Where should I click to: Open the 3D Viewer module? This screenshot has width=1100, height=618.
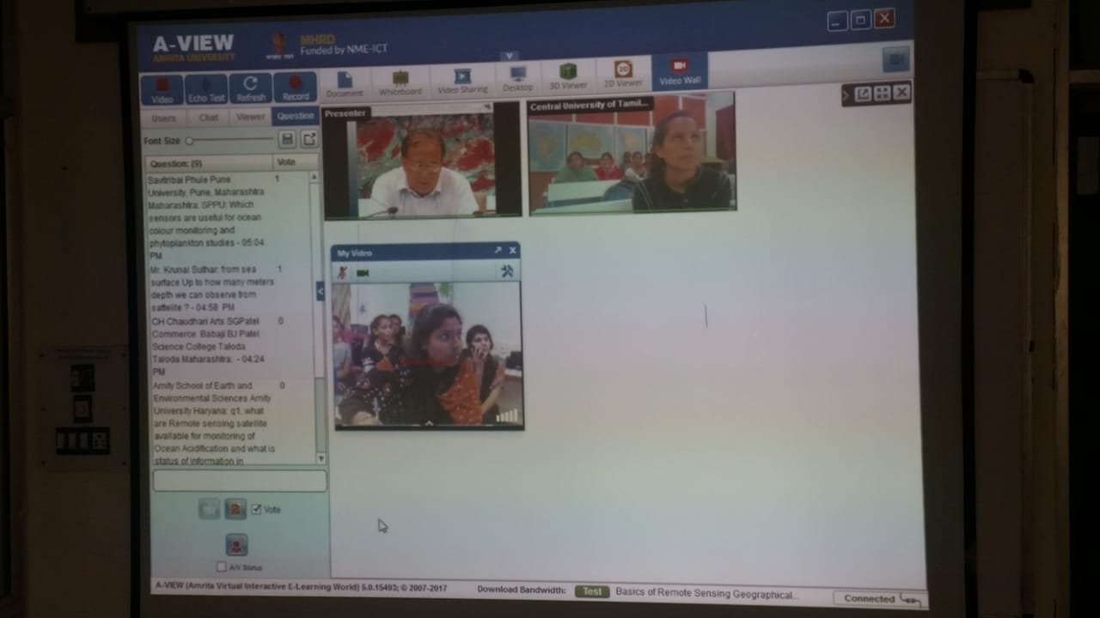click(x=568, y=77)
